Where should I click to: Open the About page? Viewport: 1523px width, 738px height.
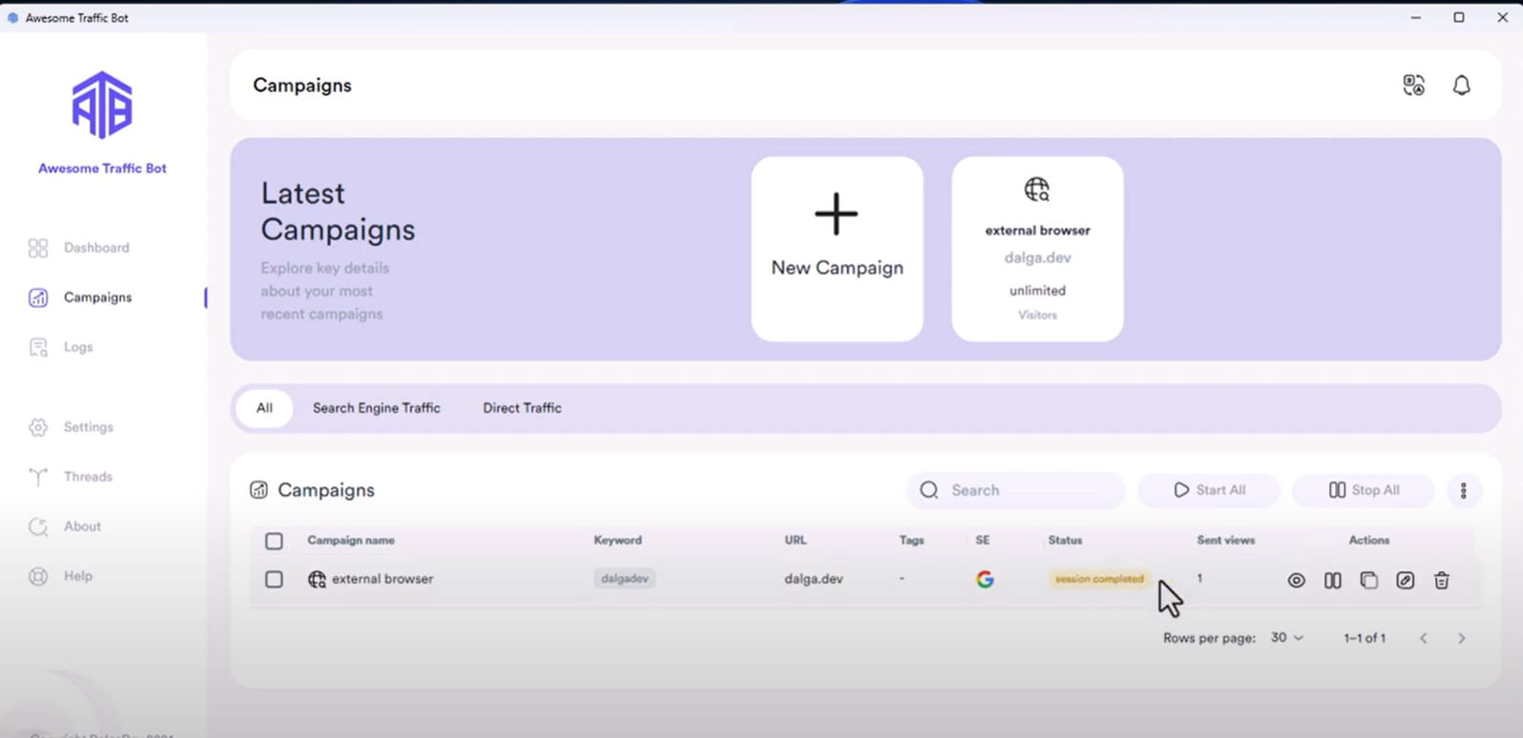coord(65,526)
